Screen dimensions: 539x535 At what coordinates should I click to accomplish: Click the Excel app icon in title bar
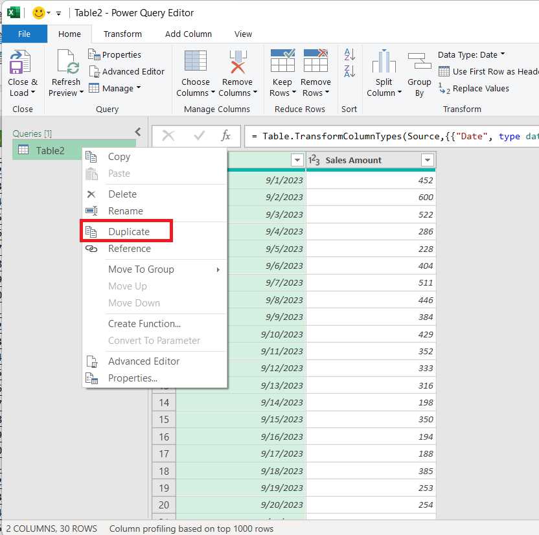pos(14,13)
